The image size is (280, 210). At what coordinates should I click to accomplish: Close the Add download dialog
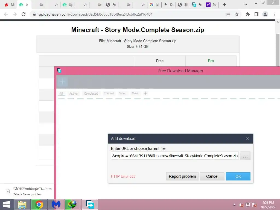(x=247, y=139)
